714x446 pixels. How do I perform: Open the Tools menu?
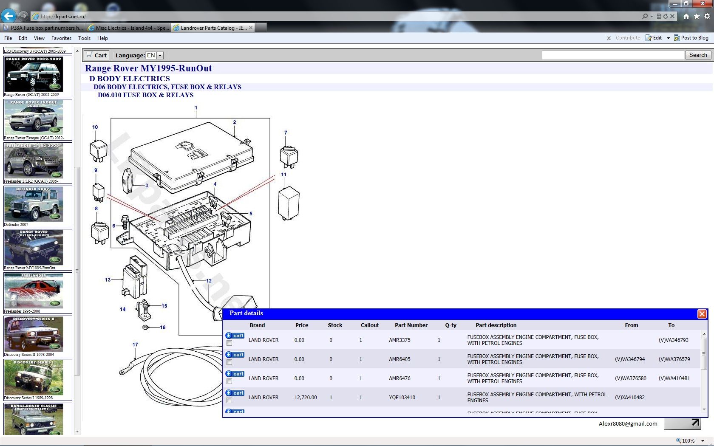[x=84, y=38]
